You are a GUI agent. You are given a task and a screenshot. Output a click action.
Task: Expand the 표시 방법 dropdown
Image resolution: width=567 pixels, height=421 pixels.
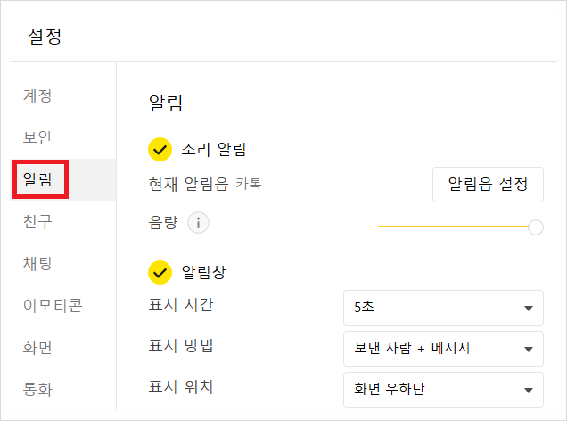point(443,349)
